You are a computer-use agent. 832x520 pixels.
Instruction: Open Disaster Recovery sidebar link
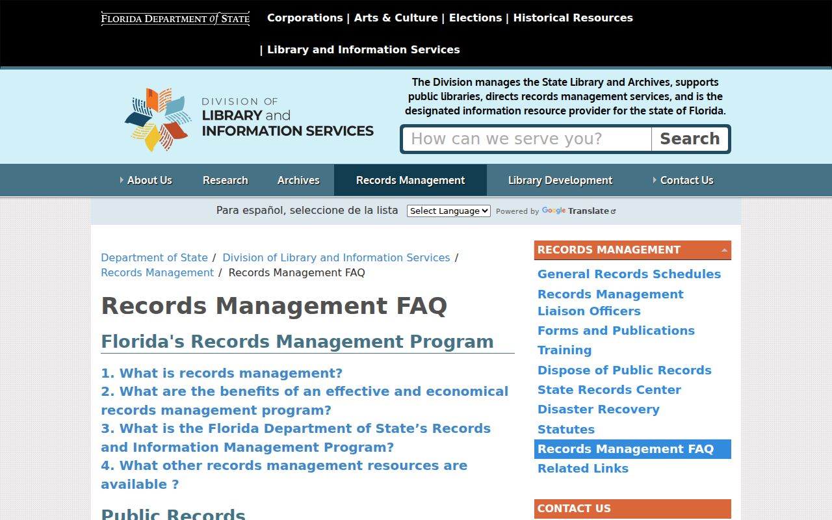(599, 409)
